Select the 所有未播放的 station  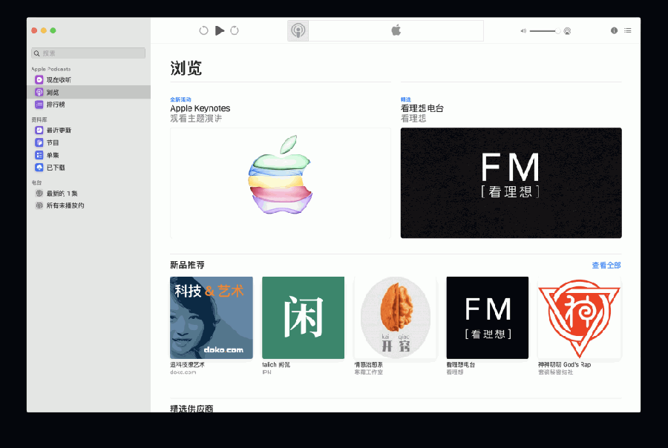(88, 205)
